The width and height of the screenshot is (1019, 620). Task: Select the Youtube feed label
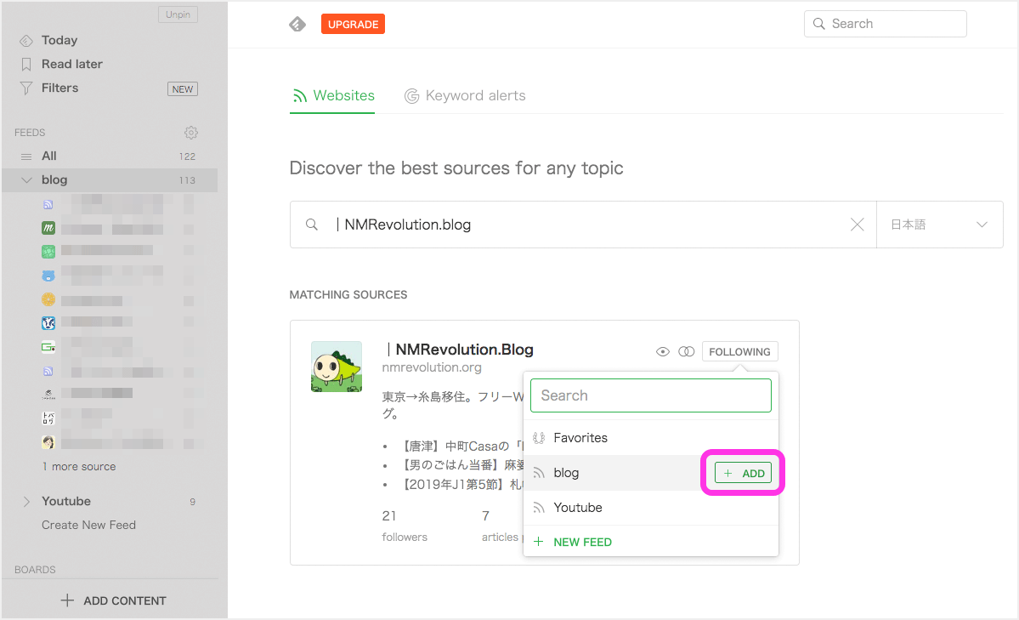pos(66,501)
